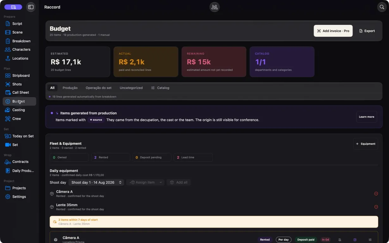Click the Lente 35mm row in Daily equipment
This screenshot has height=243, width=389.
click(214, 207)
